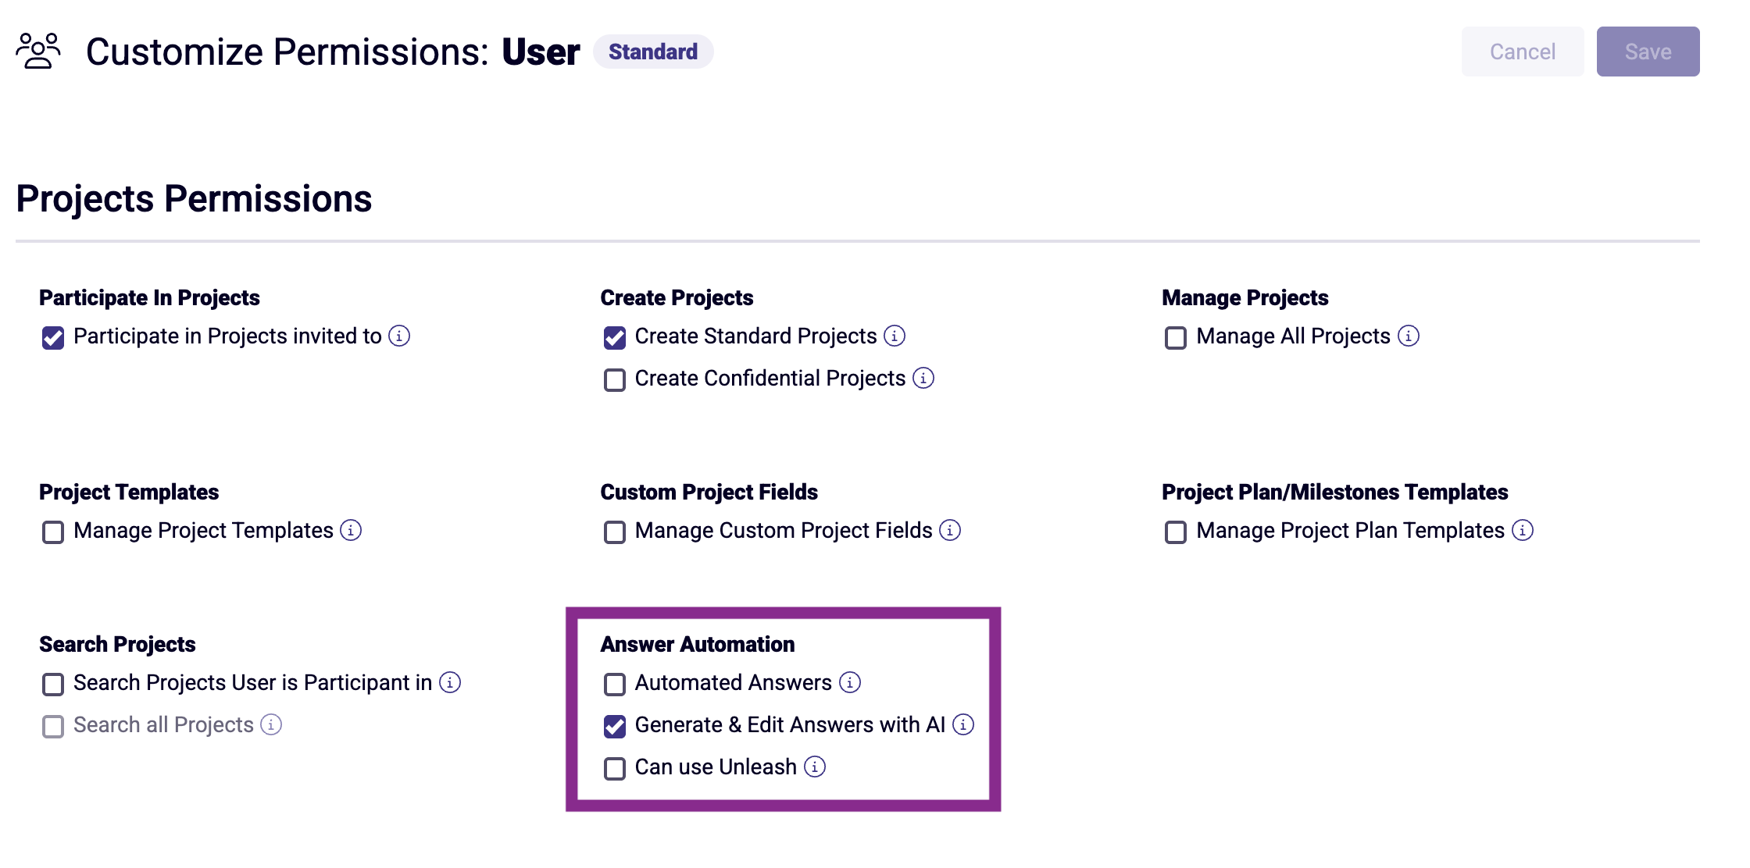Open info icon for Manage All Projects
The height and width of the screenshot is (868, 1750).
point(1409,336)
